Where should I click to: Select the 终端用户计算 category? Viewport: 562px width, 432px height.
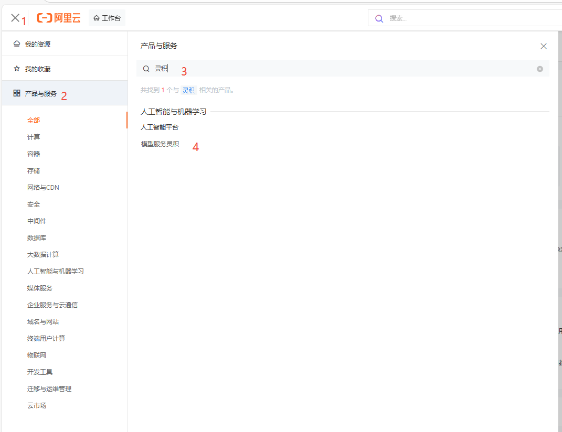click(46, 339)
